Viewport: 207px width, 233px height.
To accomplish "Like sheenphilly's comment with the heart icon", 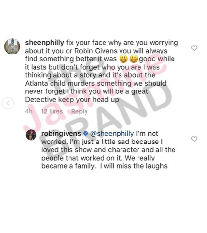I will tap(194, 48).
